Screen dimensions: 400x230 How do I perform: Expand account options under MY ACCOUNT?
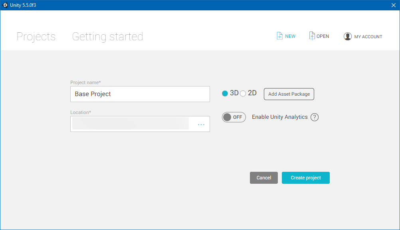click(368, 36)
